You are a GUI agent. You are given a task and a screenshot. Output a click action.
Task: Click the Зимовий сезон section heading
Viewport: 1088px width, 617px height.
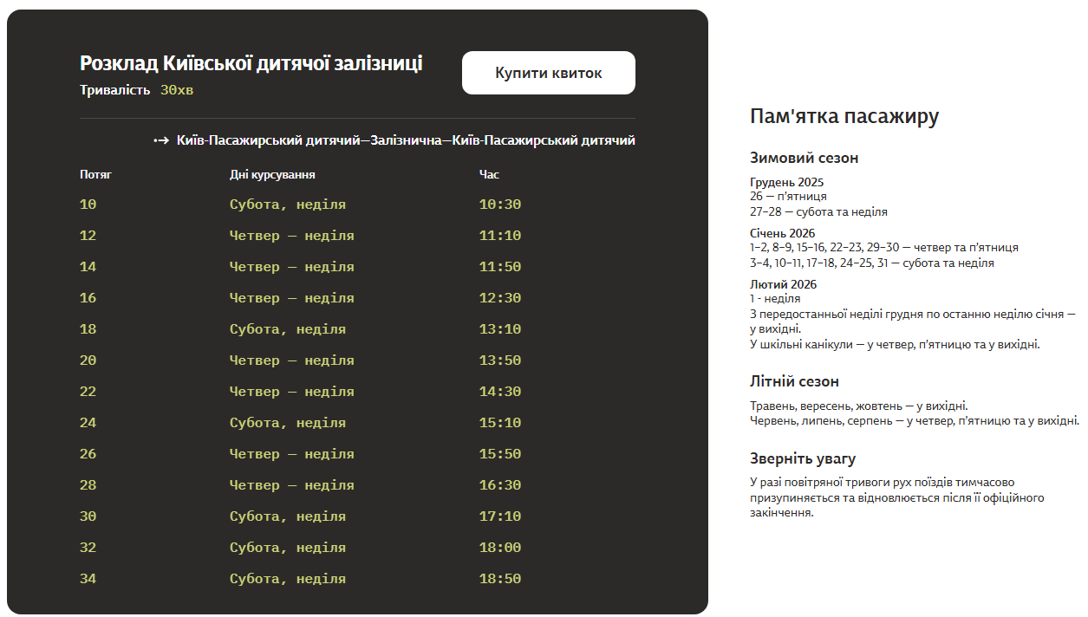(x=804, y=158)
